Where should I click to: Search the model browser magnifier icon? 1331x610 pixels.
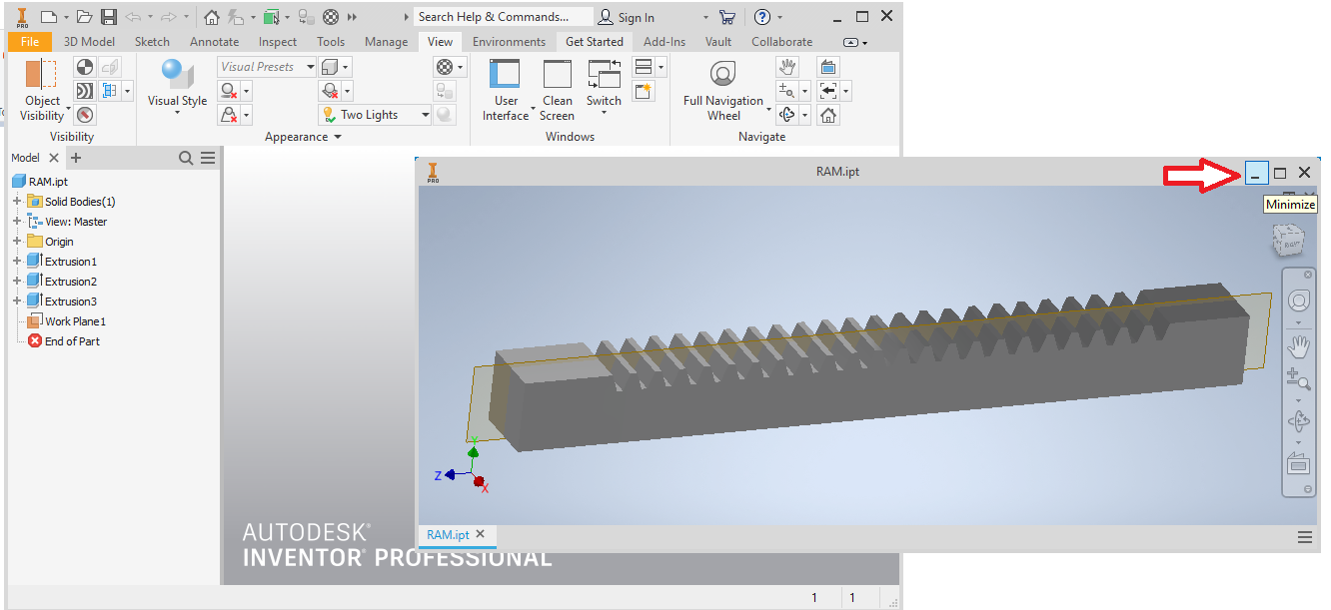186,158
